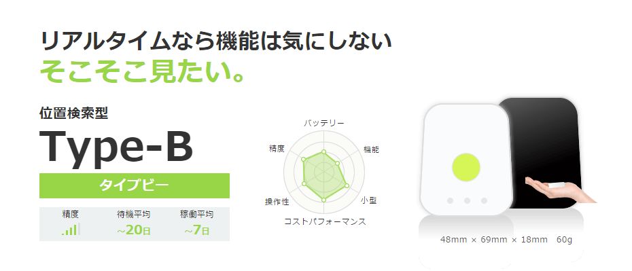Select the 操作性 radar chart label

(277, 202)
